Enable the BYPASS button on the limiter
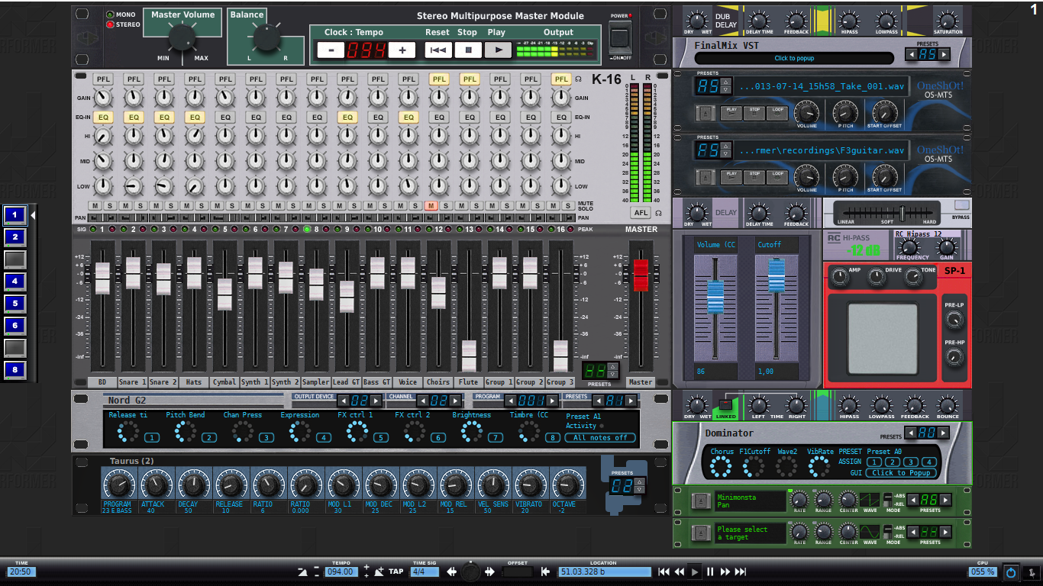The height and width of the screenshot is (586, 1043). [961, 206]
